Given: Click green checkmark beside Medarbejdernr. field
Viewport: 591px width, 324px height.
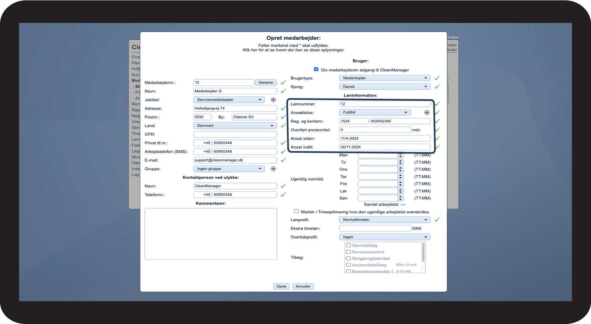Looking at the screenshot, I should pyautogui.click(x=283, y=82).
